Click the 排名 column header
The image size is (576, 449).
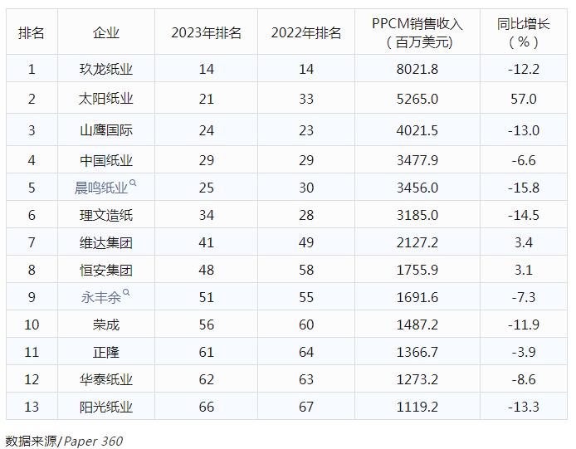click(x=32, y=32)
